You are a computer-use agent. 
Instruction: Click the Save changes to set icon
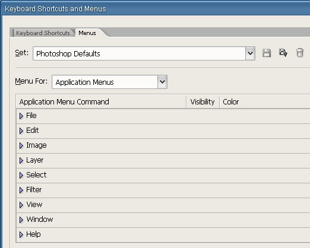267,53
